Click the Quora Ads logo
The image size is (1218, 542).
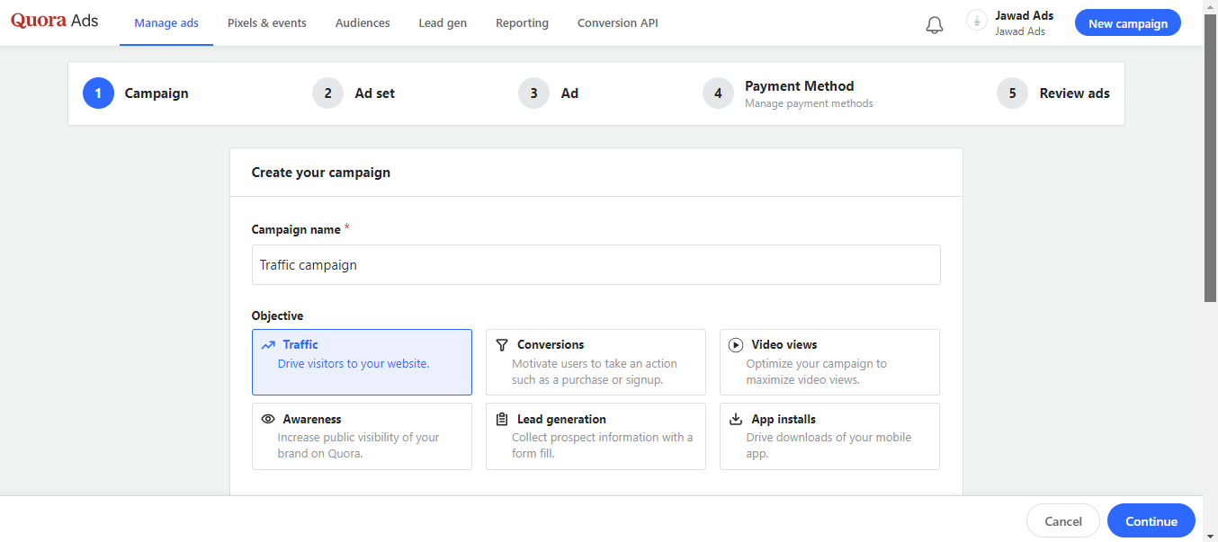pos(54,22)
